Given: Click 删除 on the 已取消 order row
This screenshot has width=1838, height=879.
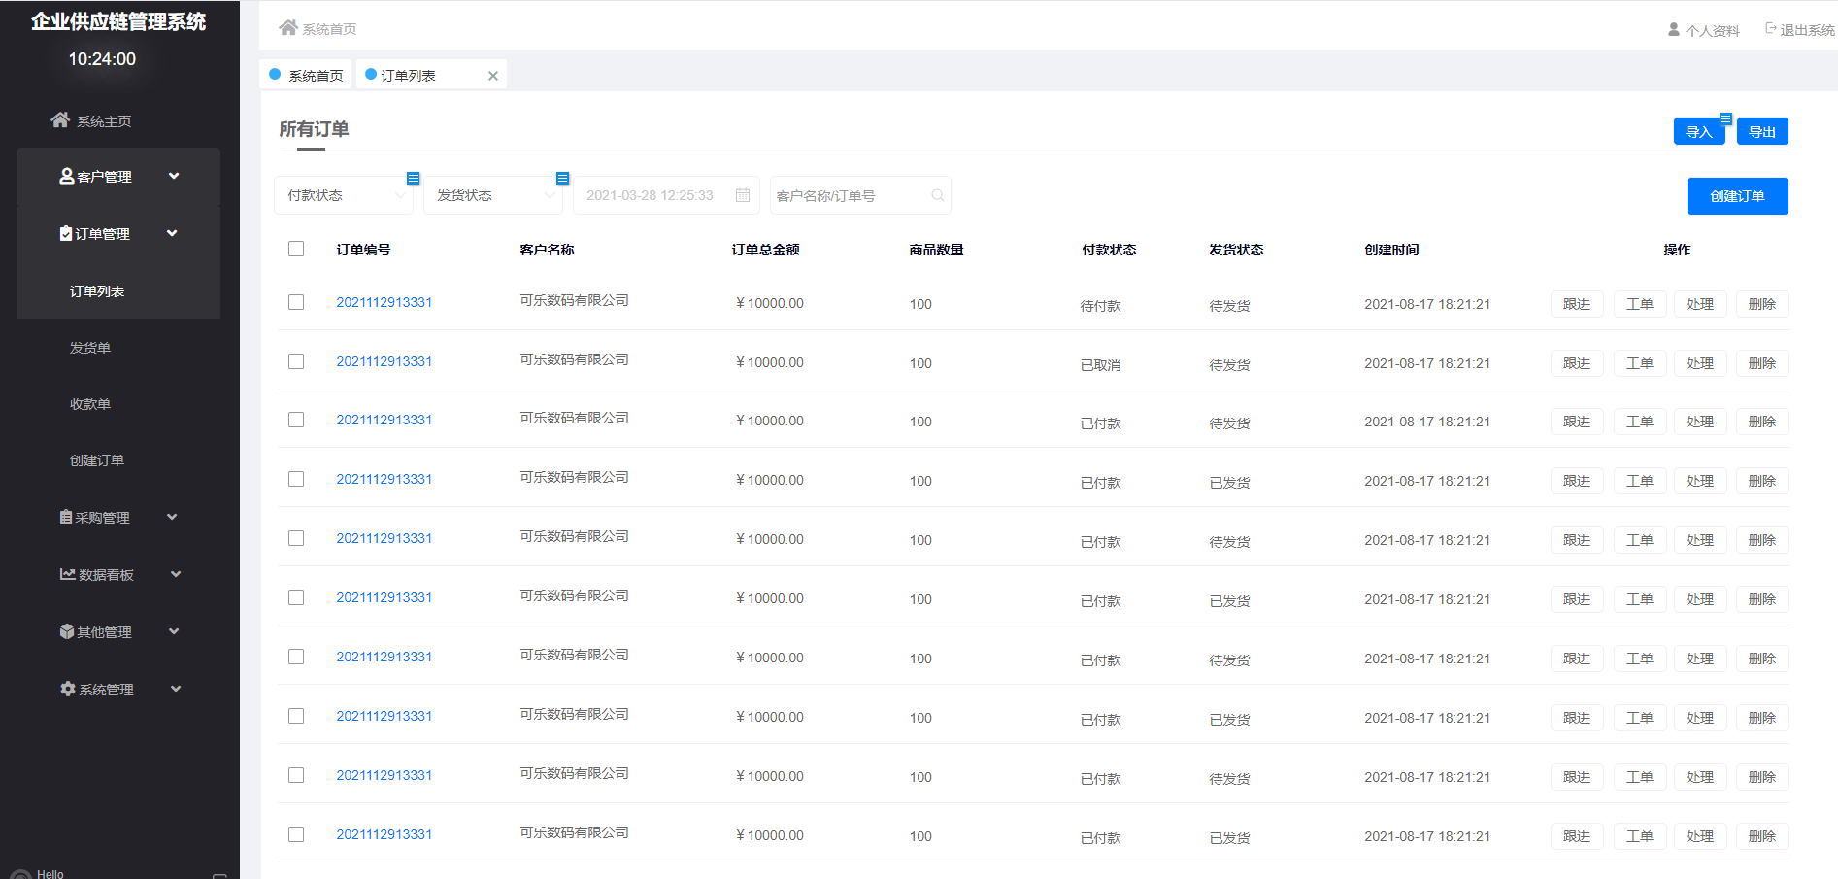Looking at the screenshot, I should [x=1762, y=363].
